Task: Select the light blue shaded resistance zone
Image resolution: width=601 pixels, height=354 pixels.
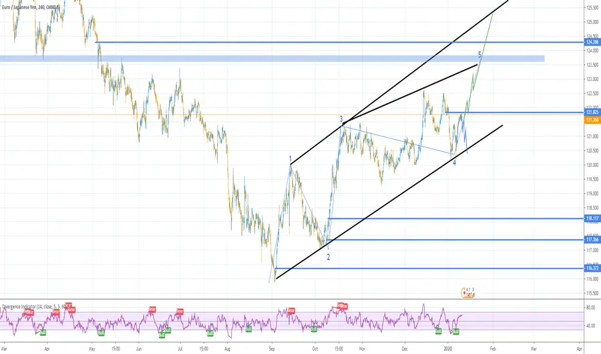Action: click(x=272, y=59)
